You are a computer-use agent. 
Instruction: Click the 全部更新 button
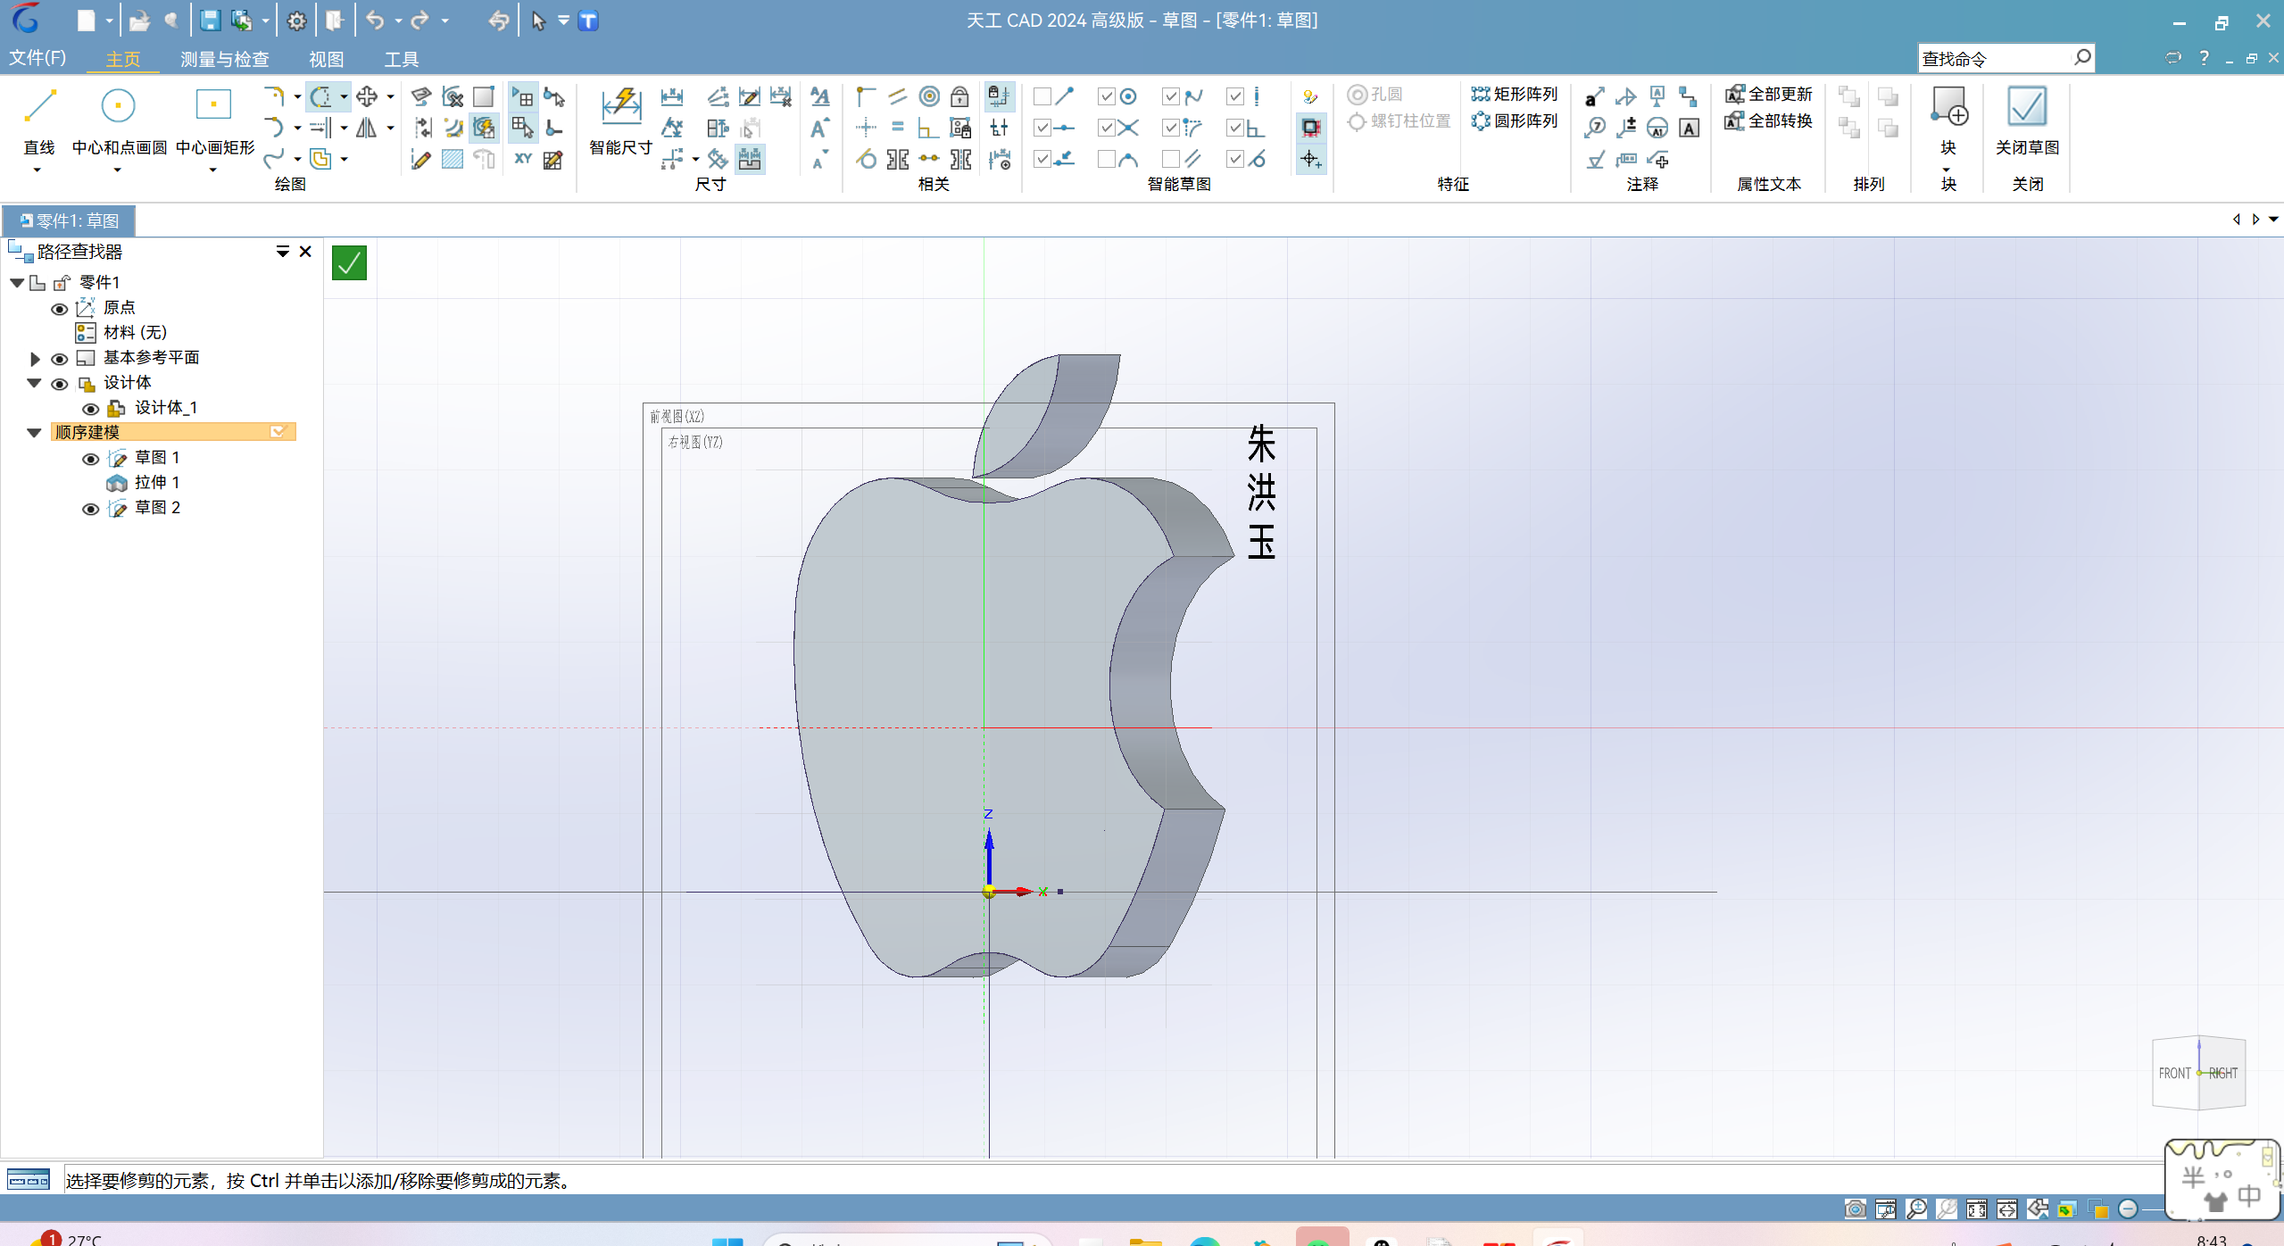coord(1768,94)
